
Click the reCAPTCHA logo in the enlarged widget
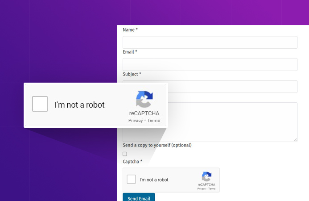144,99
